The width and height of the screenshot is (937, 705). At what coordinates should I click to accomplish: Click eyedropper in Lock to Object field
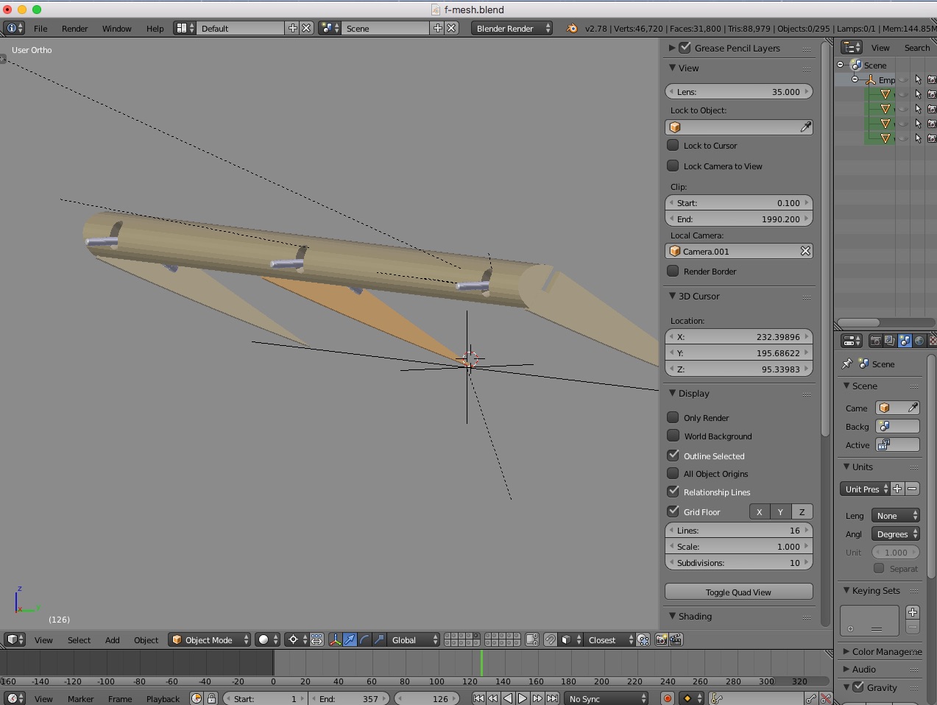point(805,127)
